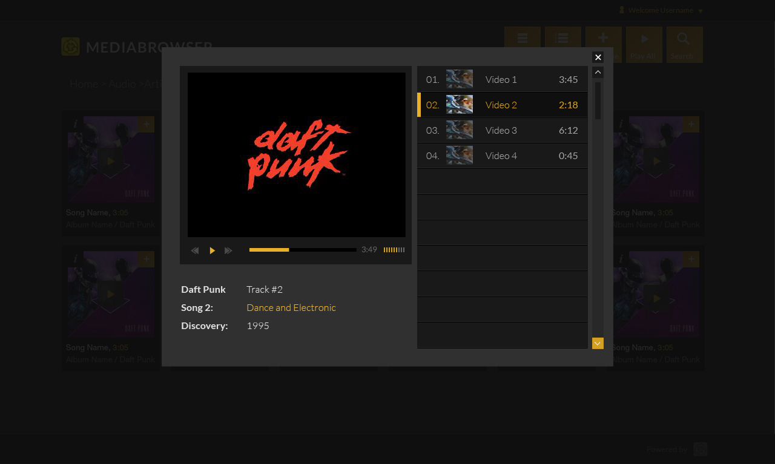The height and width of the screenshot is (464, 775).
Task: Click the playlist scroll down arrow
Action: (598, 344)
